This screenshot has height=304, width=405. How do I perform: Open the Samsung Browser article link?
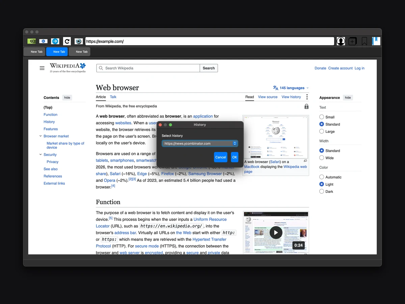click(x=205, y=174)
